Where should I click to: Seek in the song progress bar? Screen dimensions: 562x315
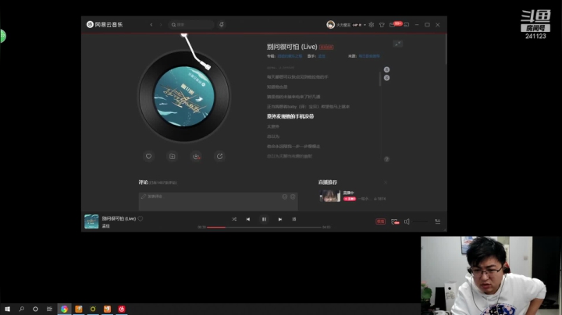(264, 227)
